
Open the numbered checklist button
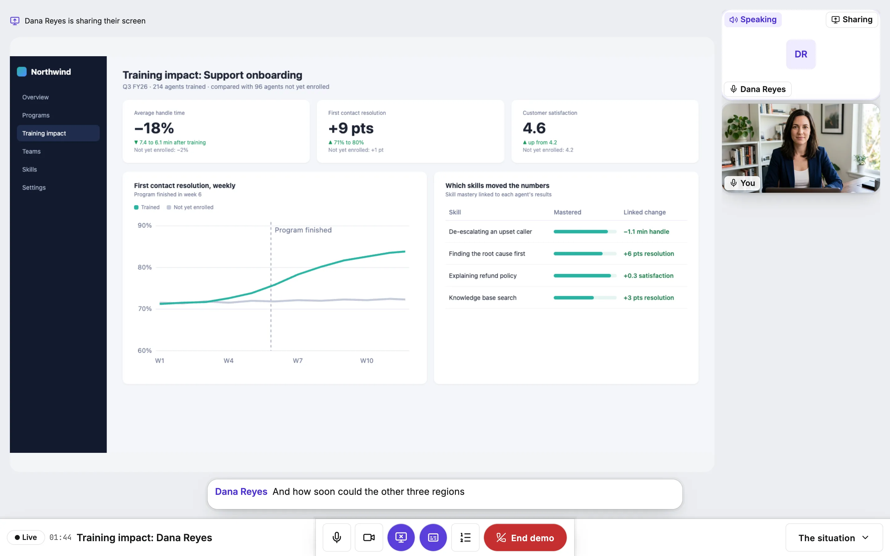click(x=465, y=537)
